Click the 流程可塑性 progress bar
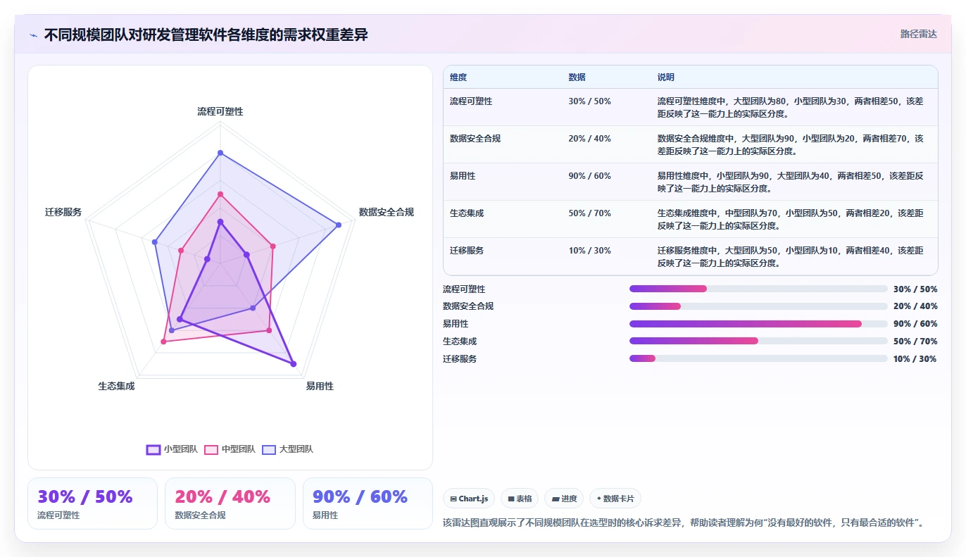 tap(758, 289)
